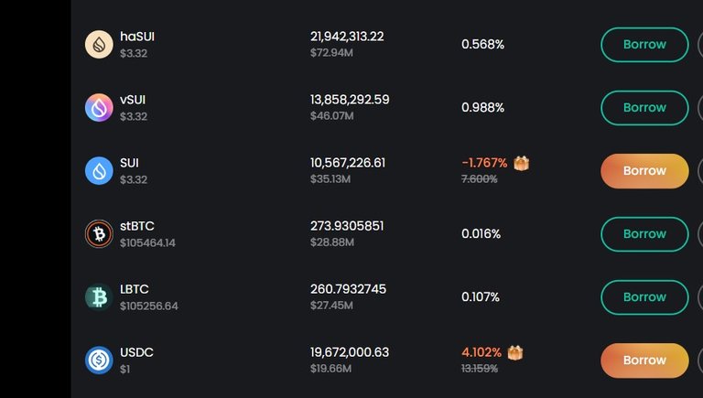This screenshot has height=398, width=703.
Task: Click the gift box icon beside -1.767%
Action: pos(521,163)
